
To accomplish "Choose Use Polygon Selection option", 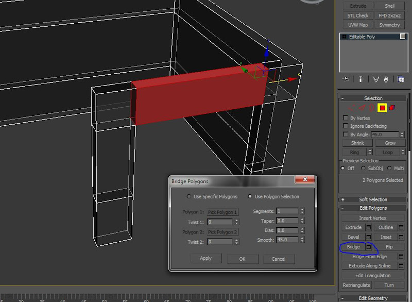I will 250,196.
